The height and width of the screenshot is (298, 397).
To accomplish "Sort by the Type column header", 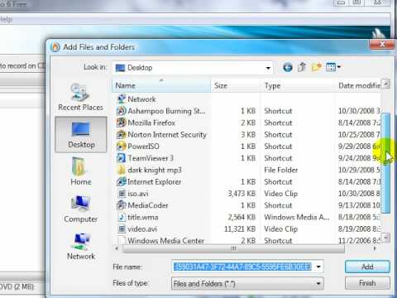I will [x=298, y=85].
